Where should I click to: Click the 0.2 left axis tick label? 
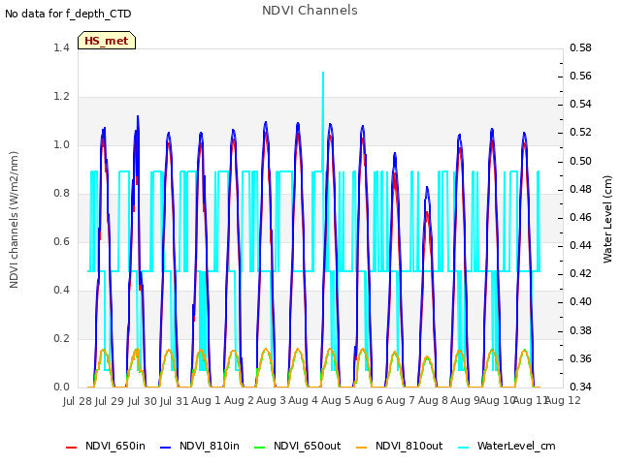click(x=61, y=338)
